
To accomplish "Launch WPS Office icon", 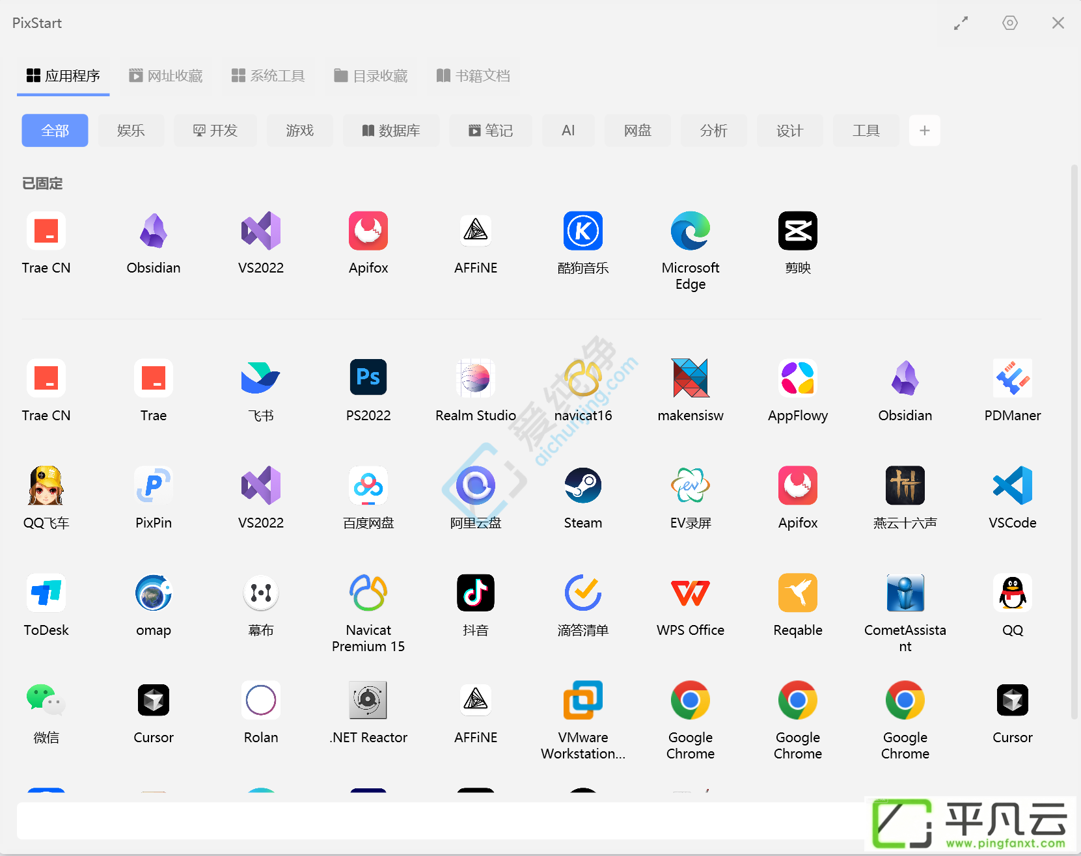I will click(x=691, y=593).
